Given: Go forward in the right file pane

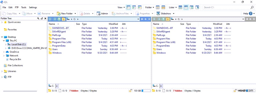Looking at the screenshot, I should [x=159, y=19].
